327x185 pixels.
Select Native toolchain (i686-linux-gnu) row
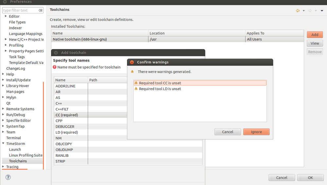tap(177, 39)
